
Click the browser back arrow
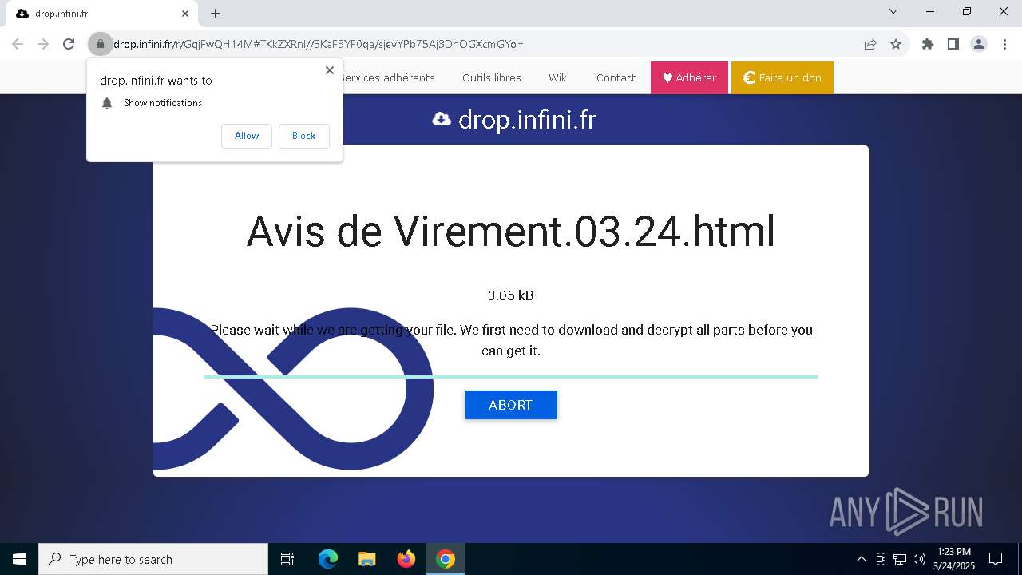tap(18, 45)
